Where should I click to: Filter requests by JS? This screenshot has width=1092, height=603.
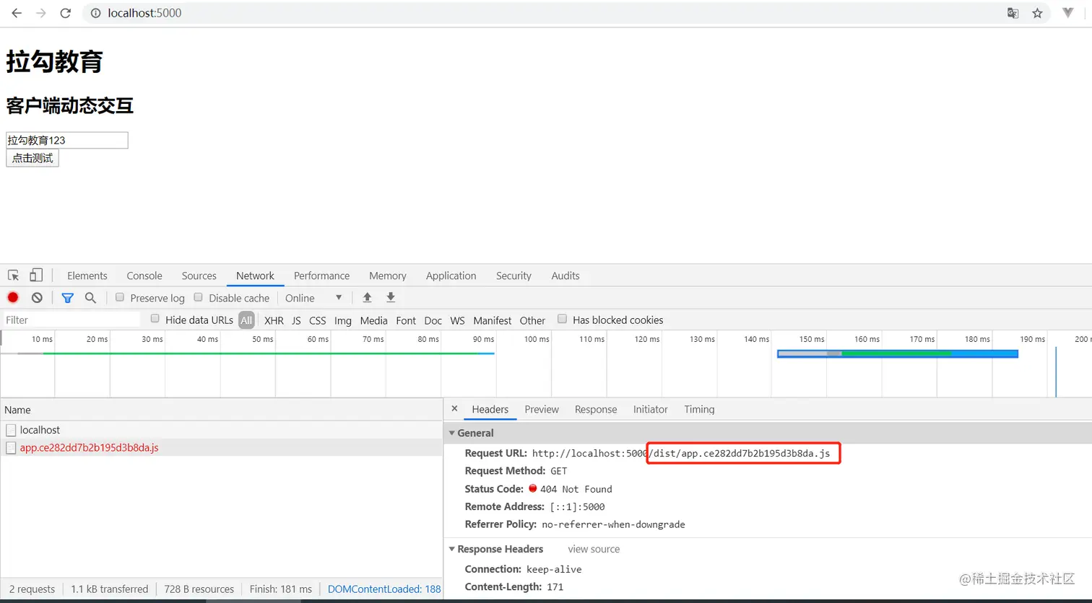pyautogui.click(x=296, y=320)
